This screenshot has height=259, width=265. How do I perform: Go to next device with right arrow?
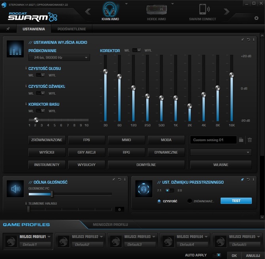(227, 11)
